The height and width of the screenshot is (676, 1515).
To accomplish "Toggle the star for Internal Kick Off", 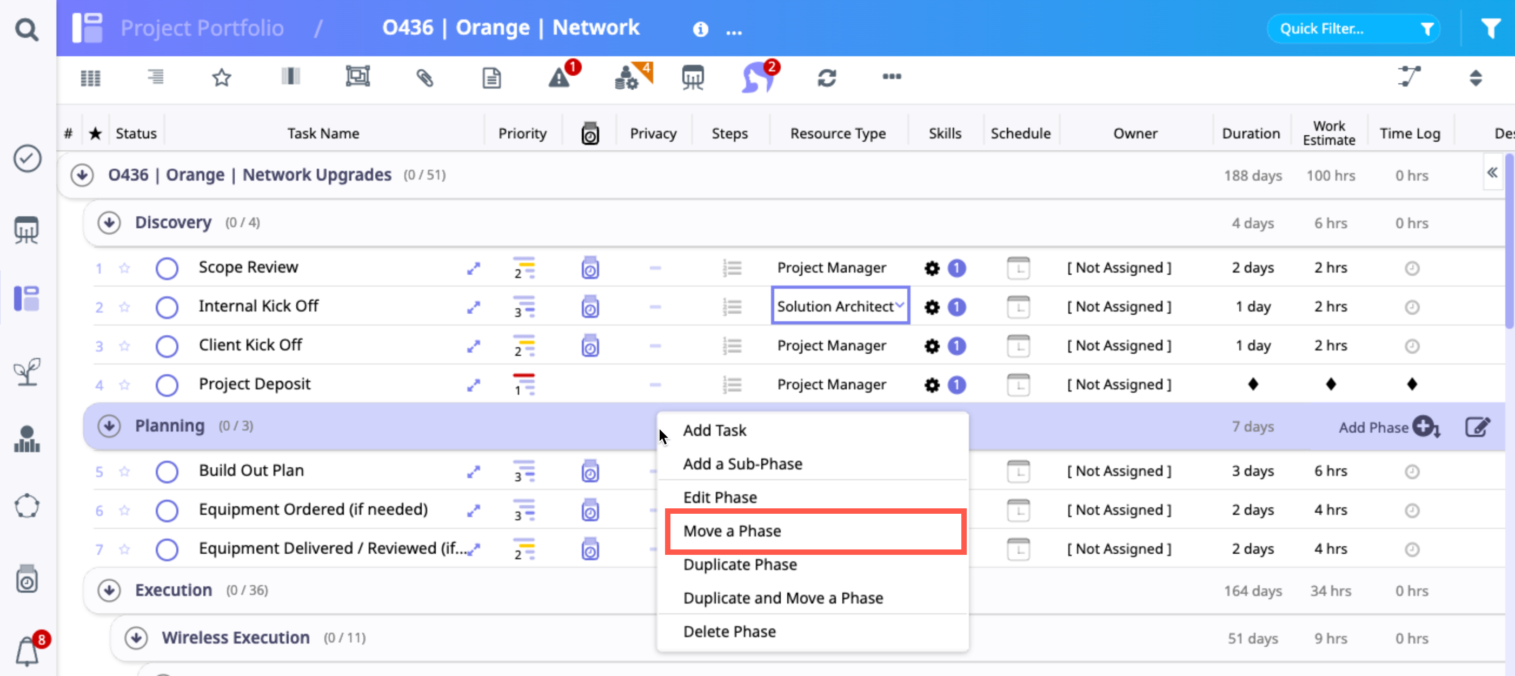I will click(x=124, y=307).
